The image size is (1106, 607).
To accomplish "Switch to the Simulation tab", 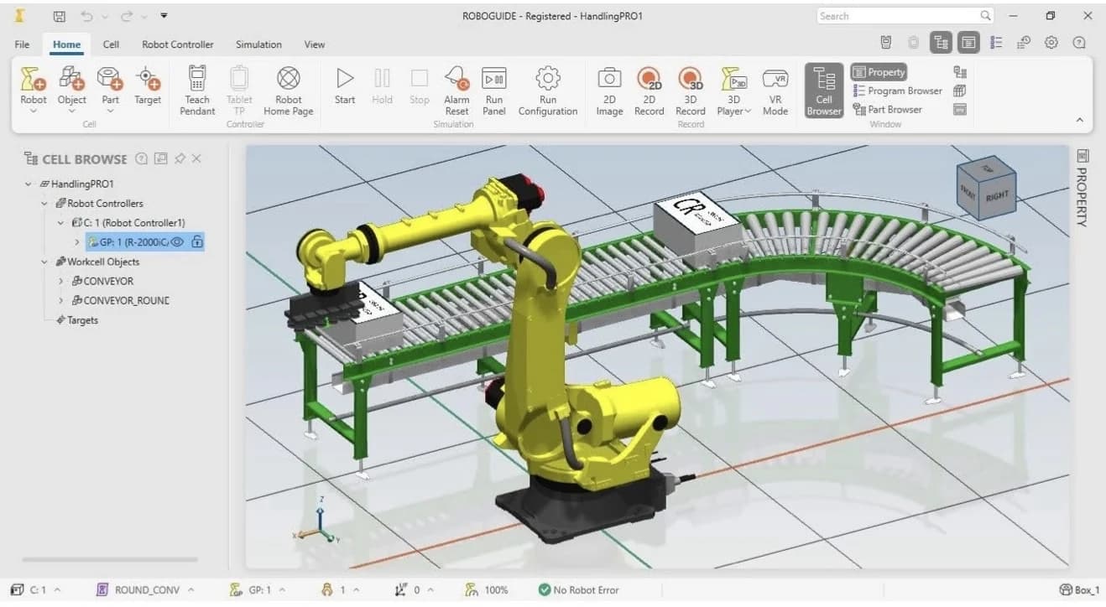I will [x=258, y=44].
